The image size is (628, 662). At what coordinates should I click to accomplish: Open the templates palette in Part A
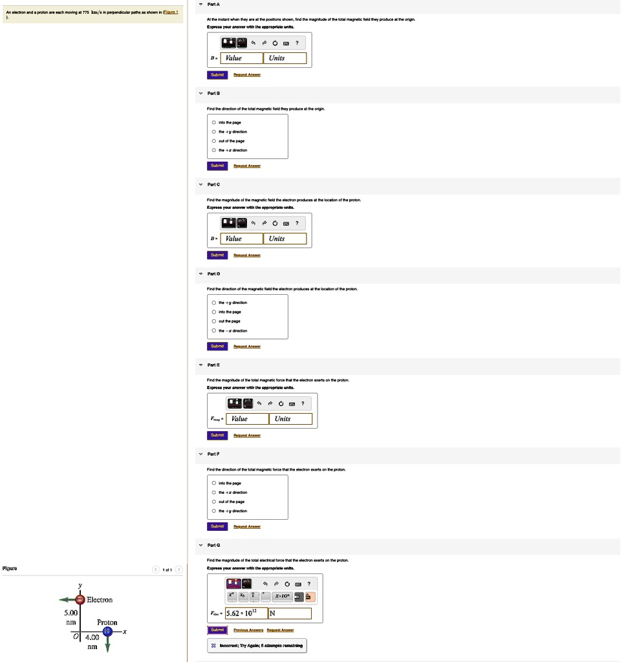(229, 43)
